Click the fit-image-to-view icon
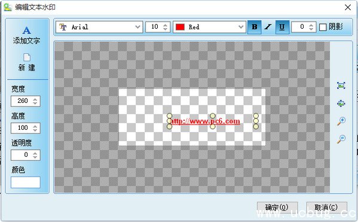This screenshot has width=358, height=222. point(341,86)
